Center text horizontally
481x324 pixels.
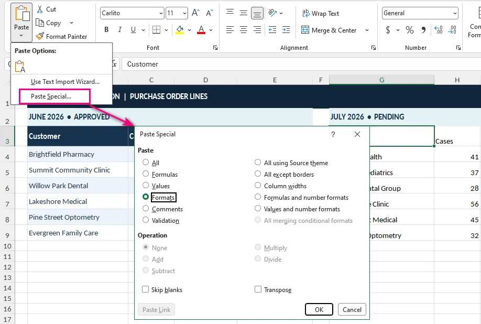point(244,30)
